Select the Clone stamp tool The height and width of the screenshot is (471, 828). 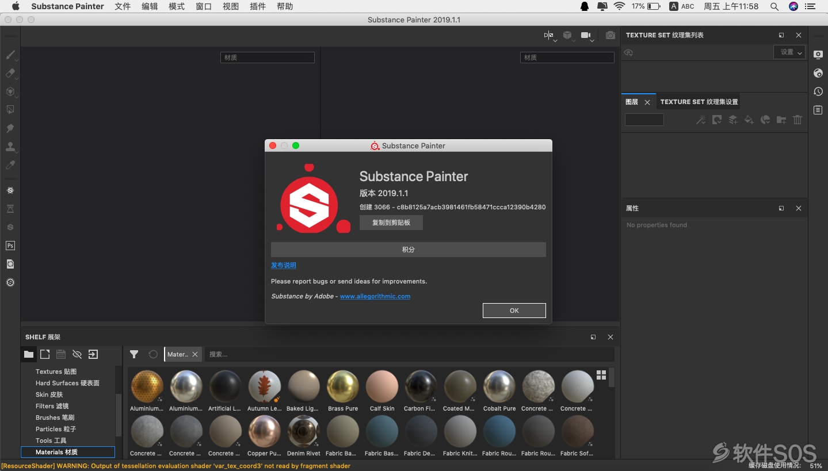pyautogui.click(x=10, y=147)
